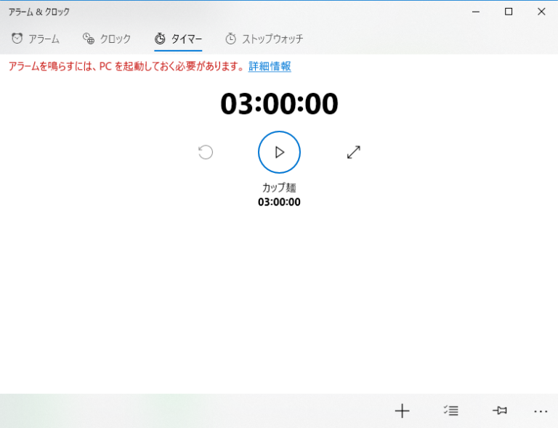
Task: Click the large 03:00:00 timer display
Action: coord(279,104)
